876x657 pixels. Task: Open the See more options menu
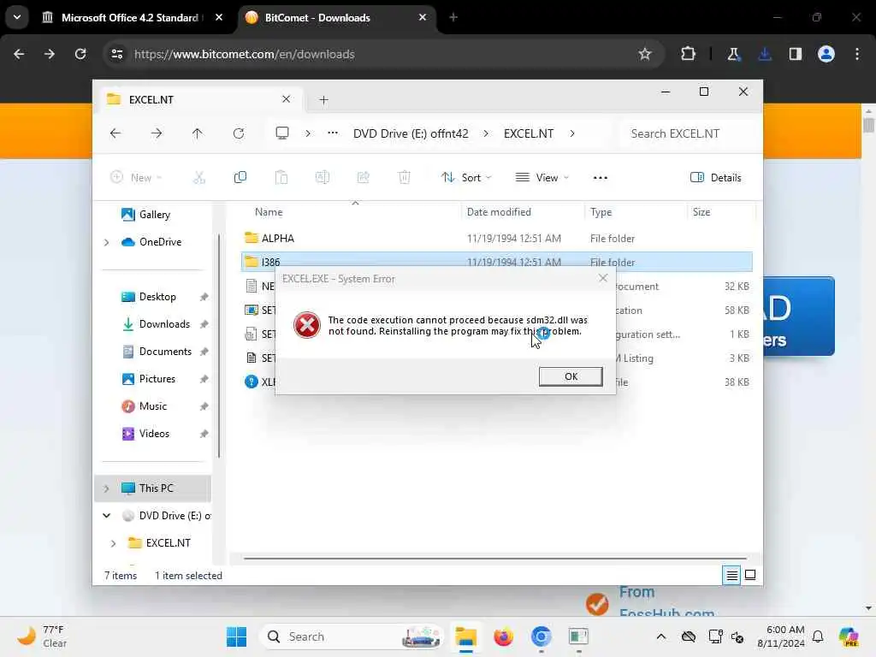(601, 178)
